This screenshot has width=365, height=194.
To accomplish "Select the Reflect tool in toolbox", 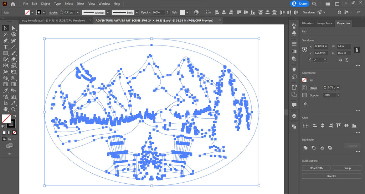I will [5, 65].
